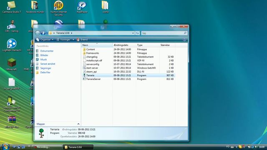Launch Minecraft desktop icon

pos(12,64)
